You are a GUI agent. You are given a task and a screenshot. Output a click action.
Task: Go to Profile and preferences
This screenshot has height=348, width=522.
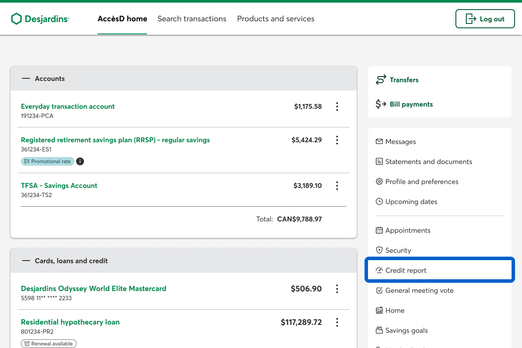click(421, 182)
